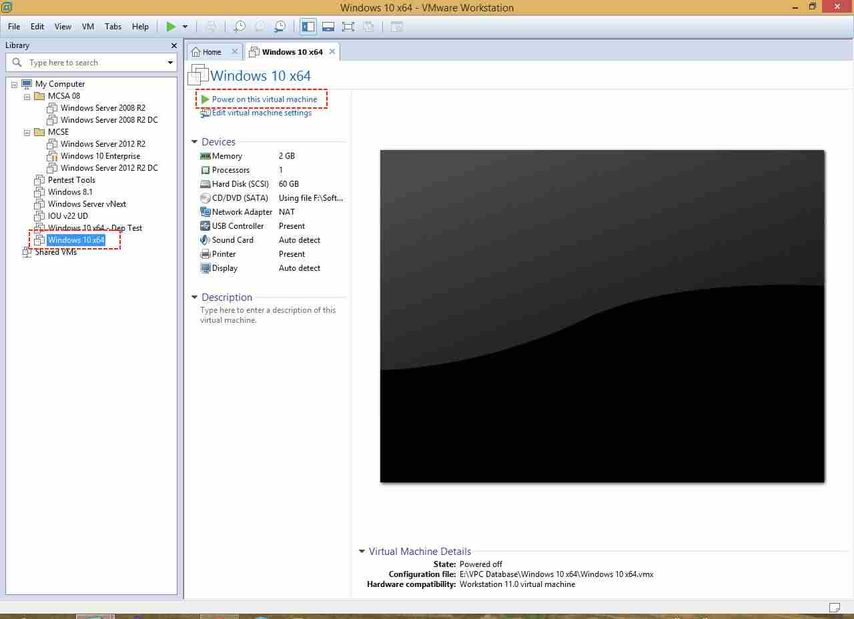Switch to the Windows 10 x64 tab
The image size is (854, 619).
click(292, 52)
